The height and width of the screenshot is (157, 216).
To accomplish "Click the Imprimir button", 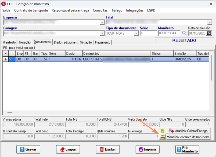I will click(147, 149).
